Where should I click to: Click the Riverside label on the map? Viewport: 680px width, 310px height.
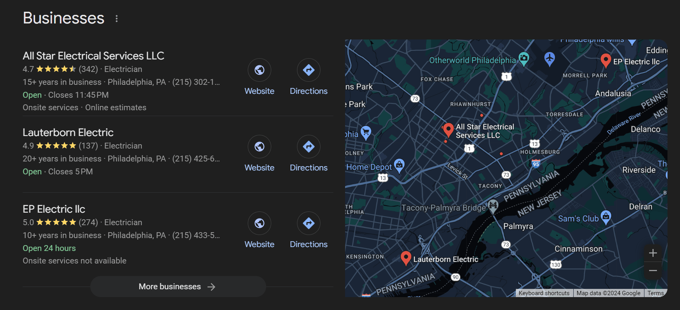639,170
